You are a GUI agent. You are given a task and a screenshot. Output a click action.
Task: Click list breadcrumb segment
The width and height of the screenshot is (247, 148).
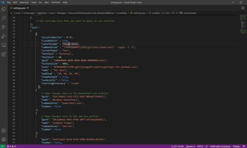[x=166, y=13]
